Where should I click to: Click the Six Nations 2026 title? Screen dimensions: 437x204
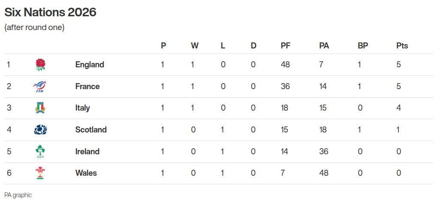pyautogui.click(x=50, y=12)
